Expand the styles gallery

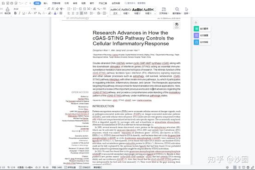coord(155,13)
